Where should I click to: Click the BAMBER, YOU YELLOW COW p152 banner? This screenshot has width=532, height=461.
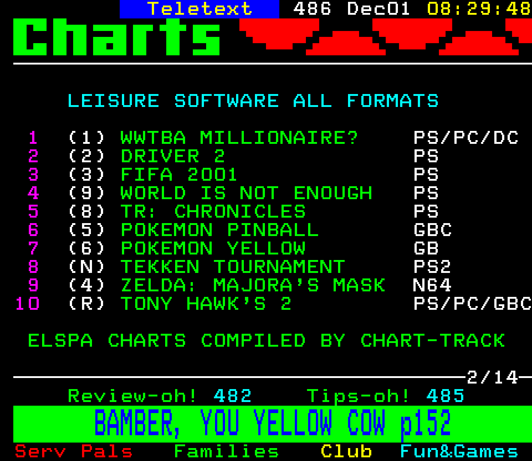(273, 424)
